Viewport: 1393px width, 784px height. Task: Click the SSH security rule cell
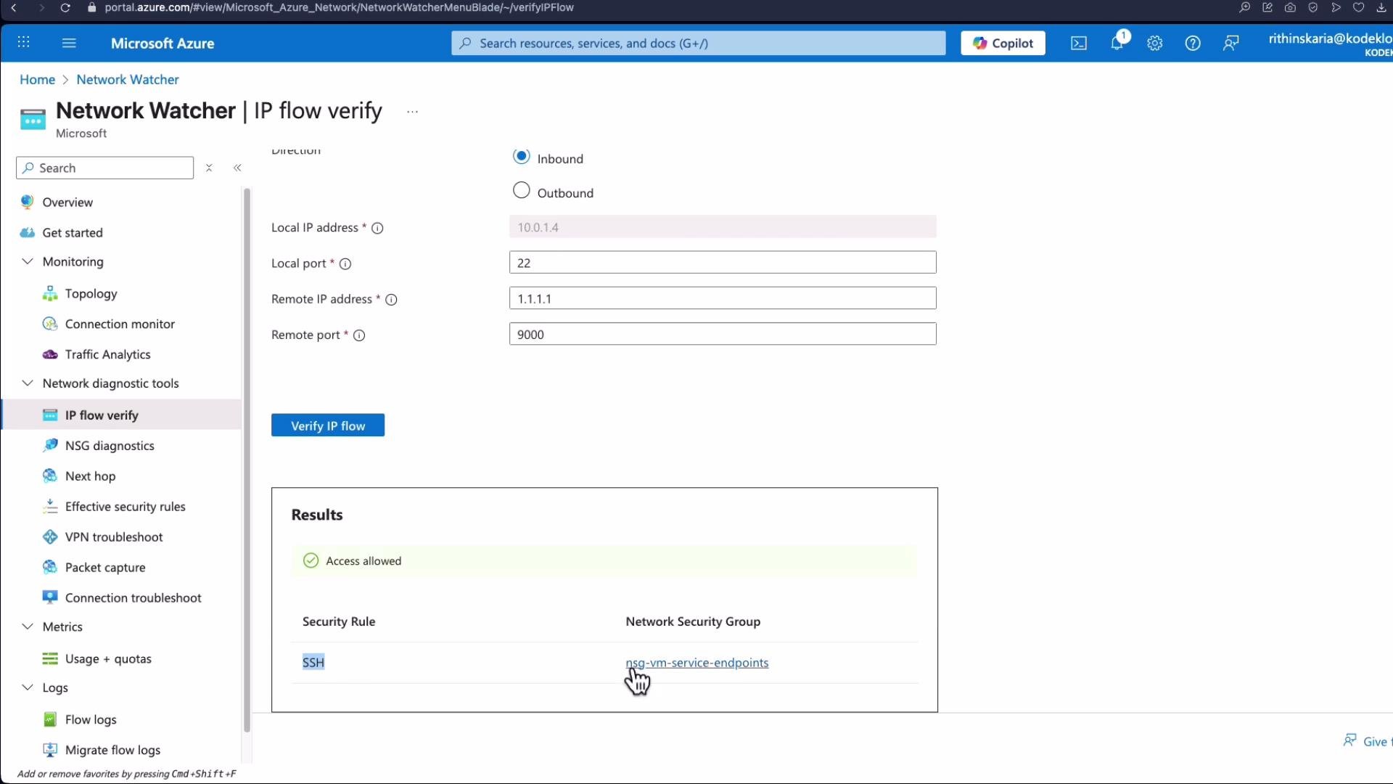click(313, 662)
